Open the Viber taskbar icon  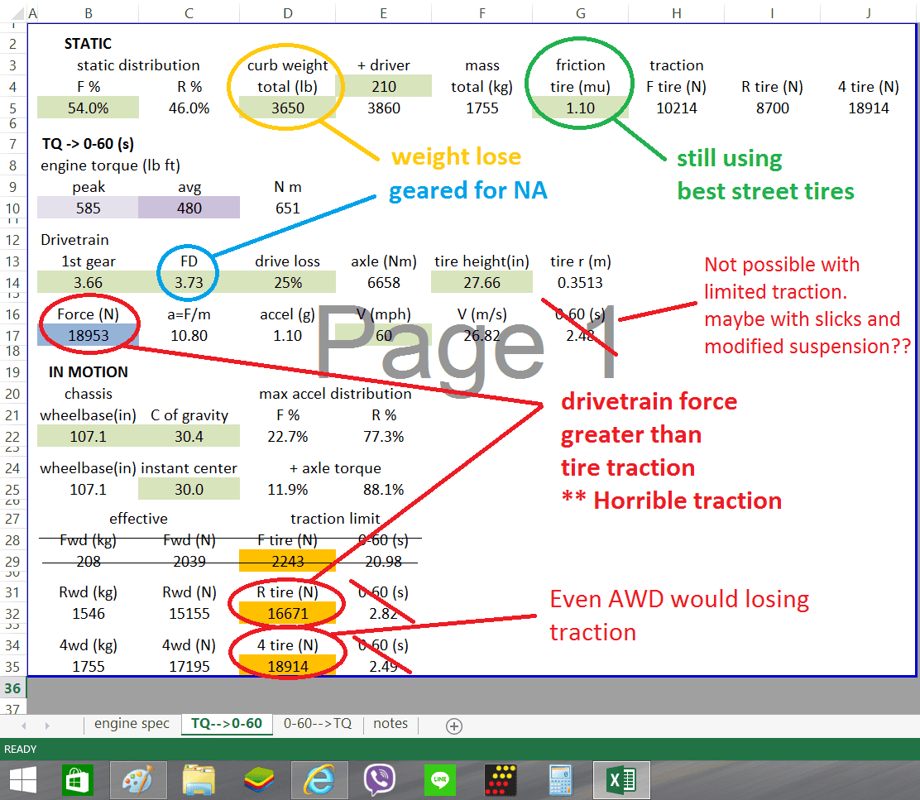380,780
